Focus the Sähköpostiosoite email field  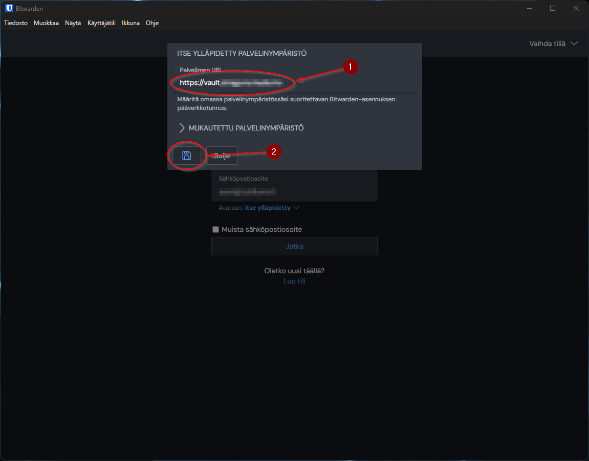[295, 186]
